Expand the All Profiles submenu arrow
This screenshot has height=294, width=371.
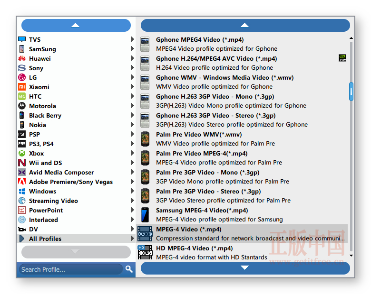(x=133, y=239)
